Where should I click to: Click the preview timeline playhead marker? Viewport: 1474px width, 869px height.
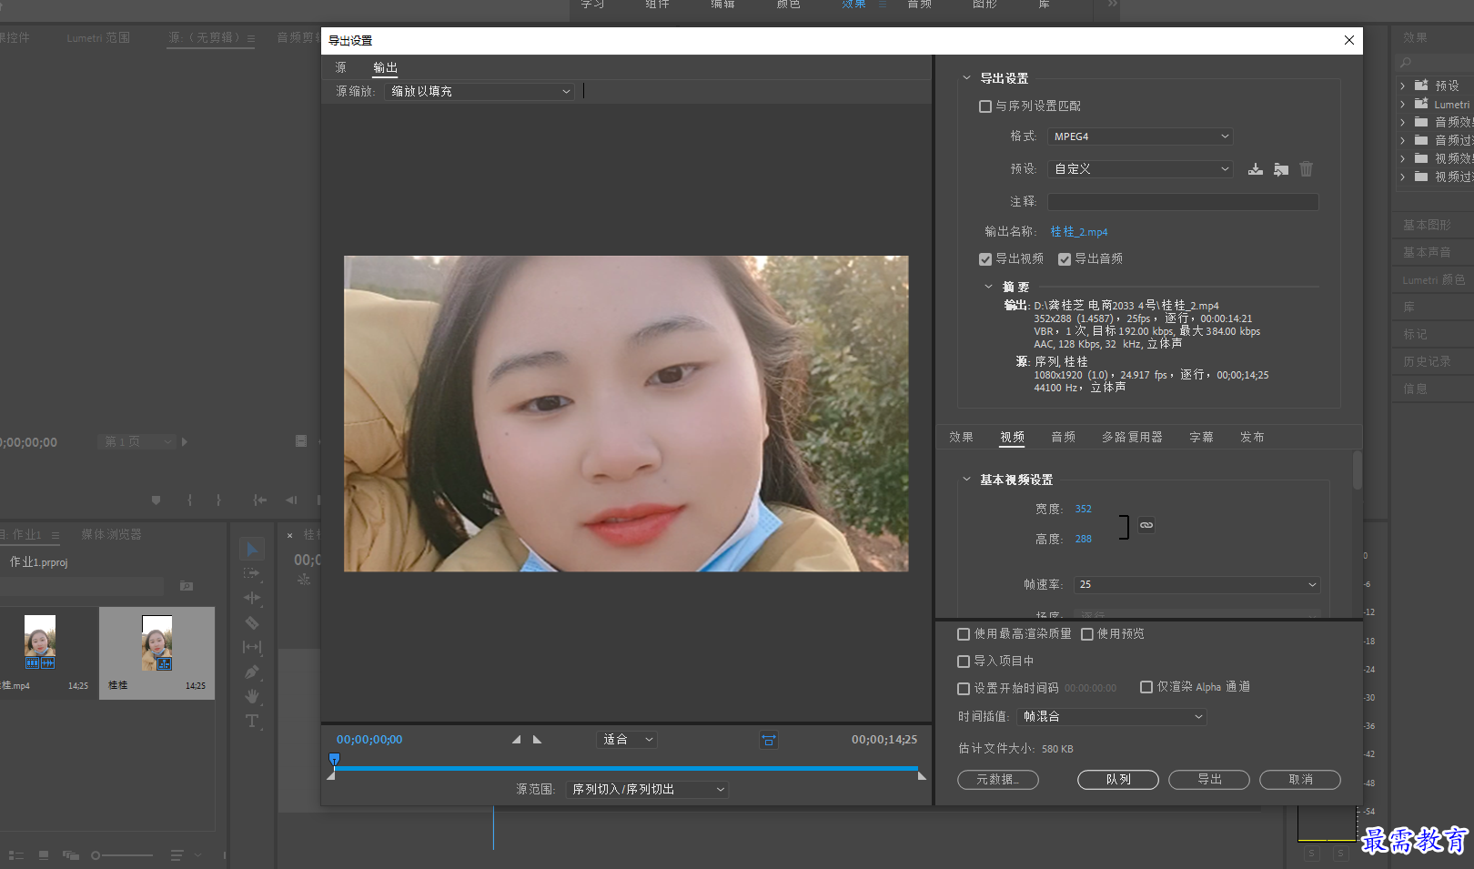334,759
